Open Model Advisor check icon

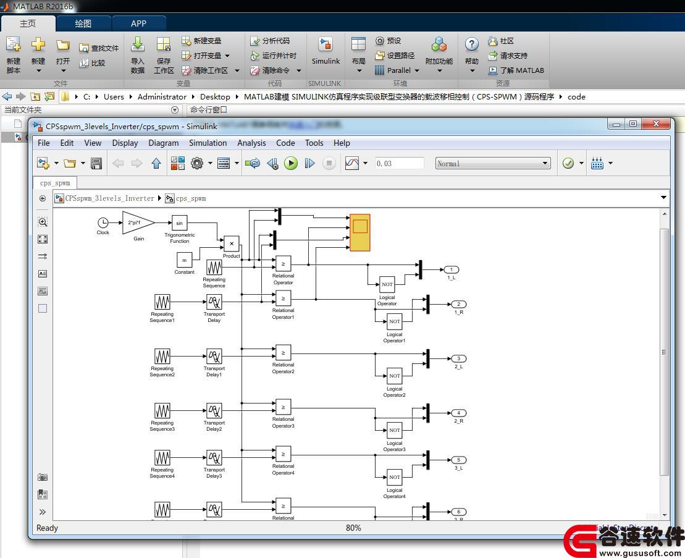click(x=568, y=163)
